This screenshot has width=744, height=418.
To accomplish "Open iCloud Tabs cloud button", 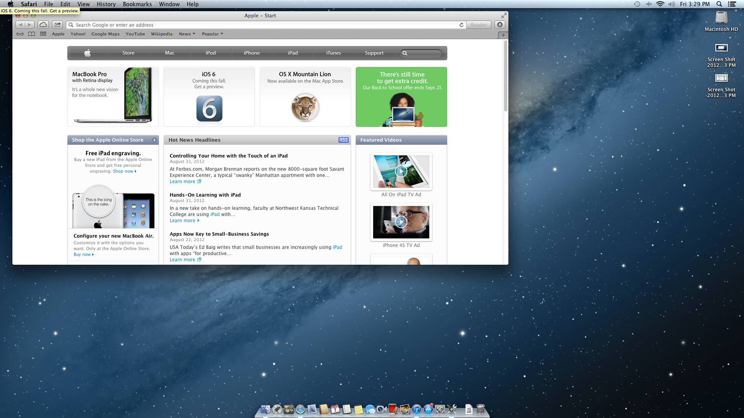I will pos(43,25).
